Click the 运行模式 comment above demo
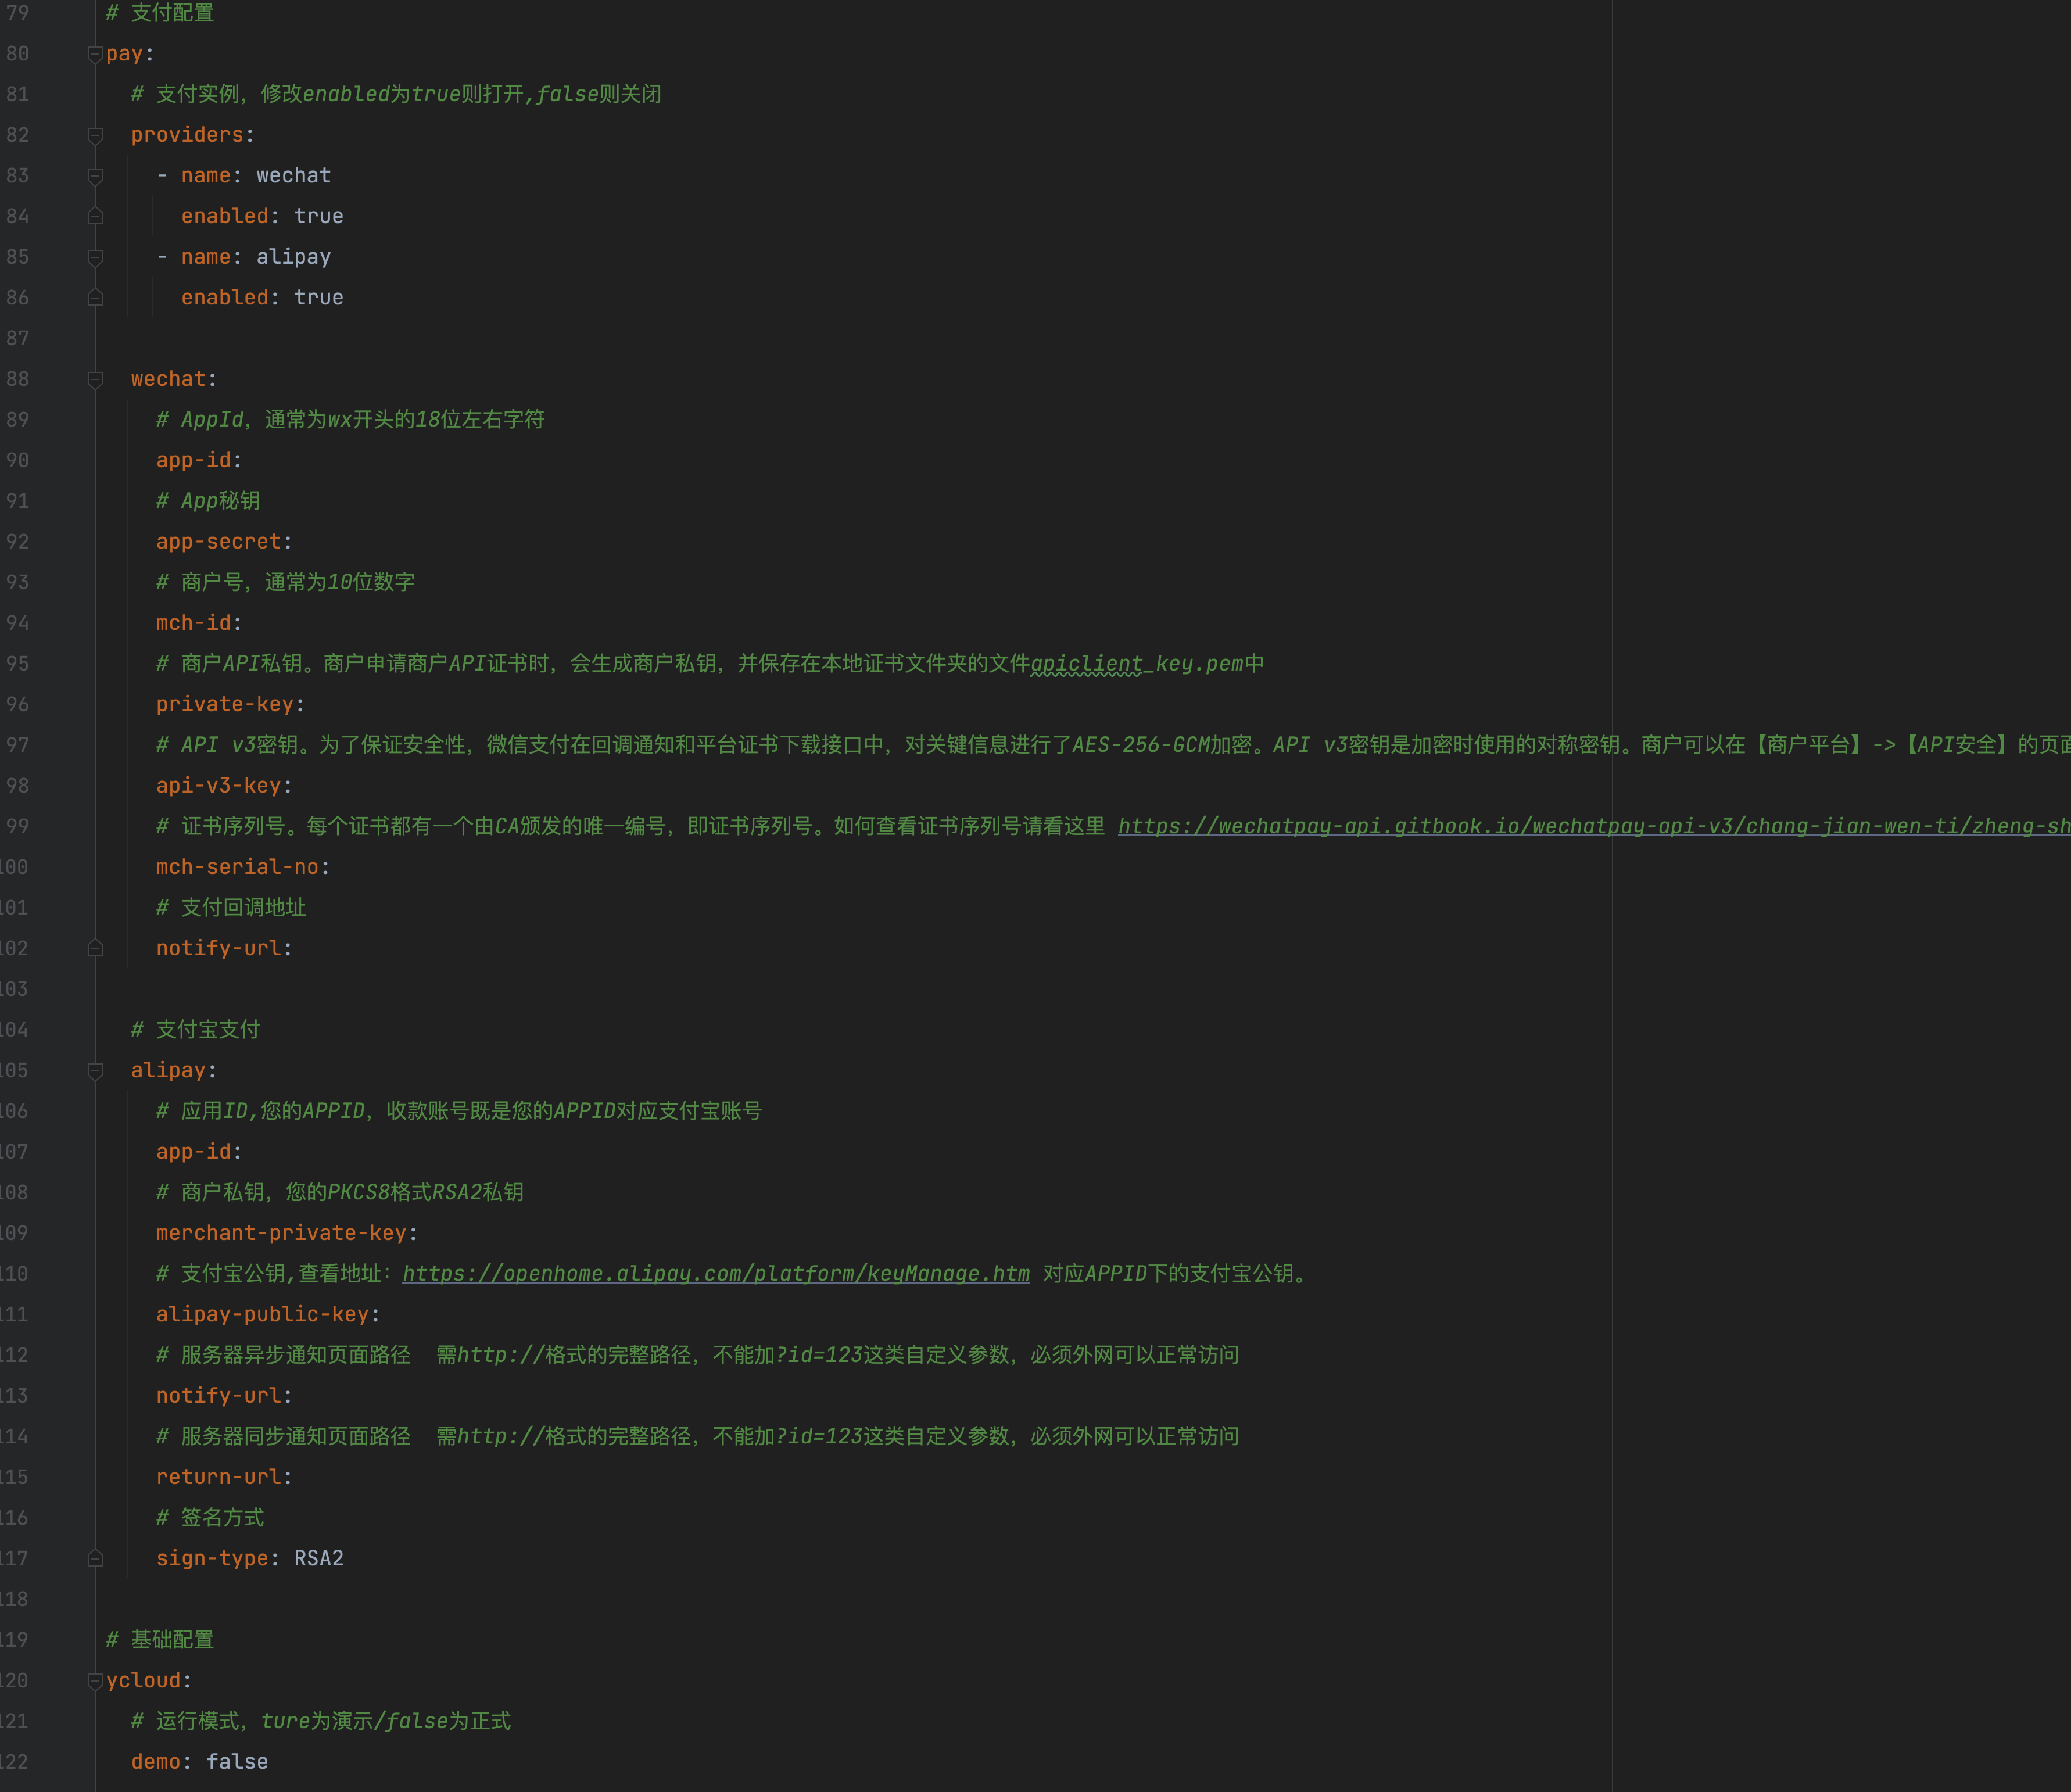The width and height of the screenshot is (2071, 1792). pos(321,1721)
